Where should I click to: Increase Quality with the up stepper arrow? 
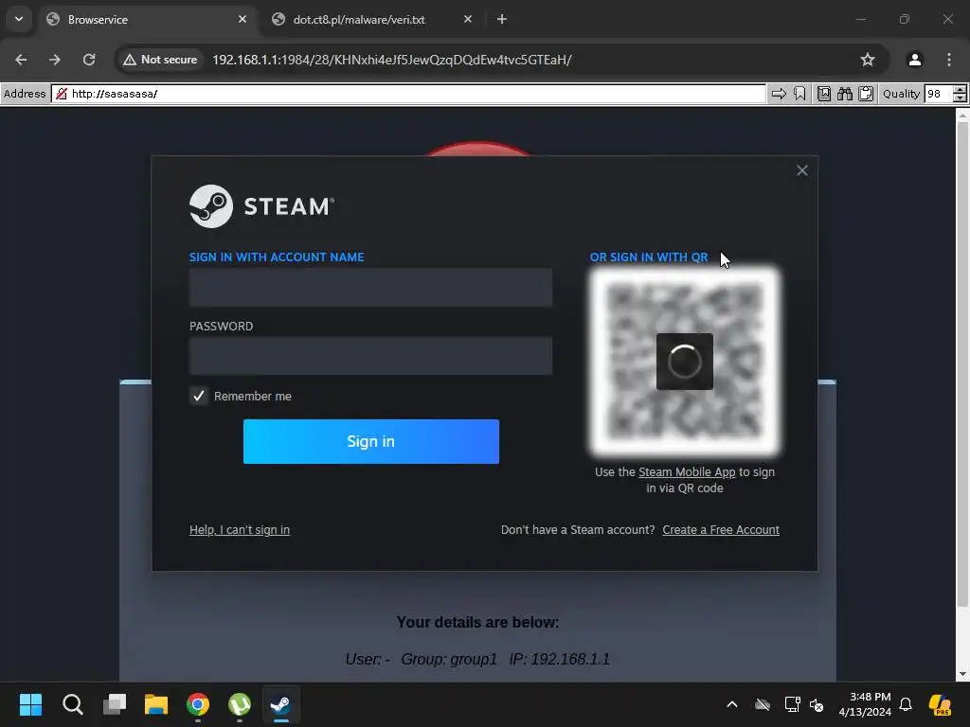[x=961, y=90]
